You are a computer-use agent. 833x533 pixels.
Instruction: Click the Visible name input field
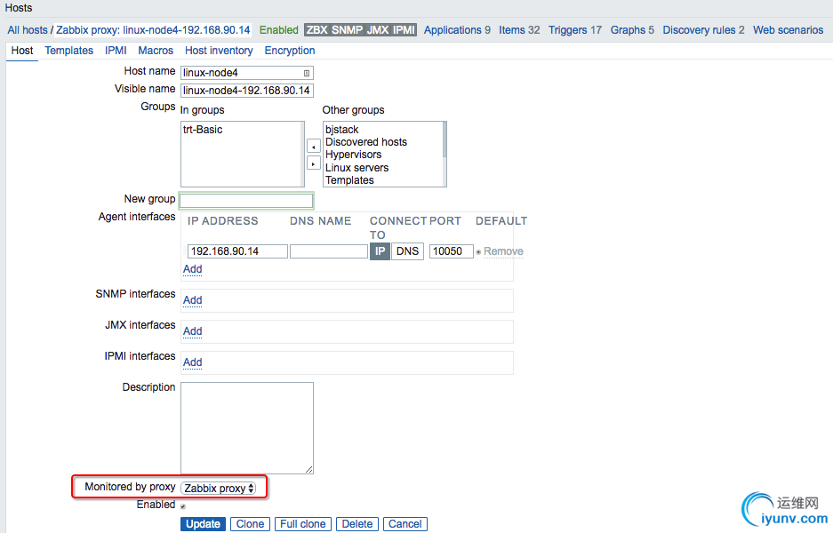[x=247, y=91]
